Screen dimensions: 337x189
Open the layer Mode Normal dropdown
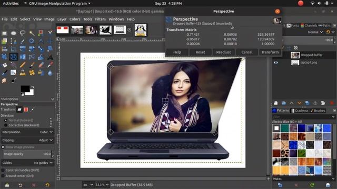coord(315,32)
